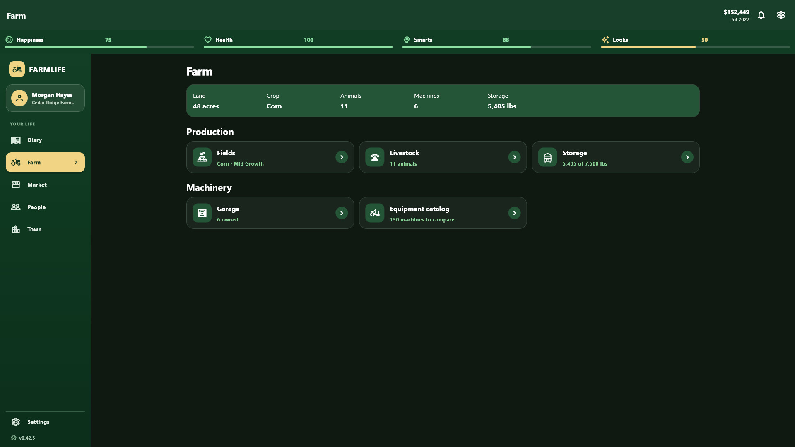This screenshot has width=795, height=447.
Task: Click the People icon in sidebar
Action: [x=16, y=207]
